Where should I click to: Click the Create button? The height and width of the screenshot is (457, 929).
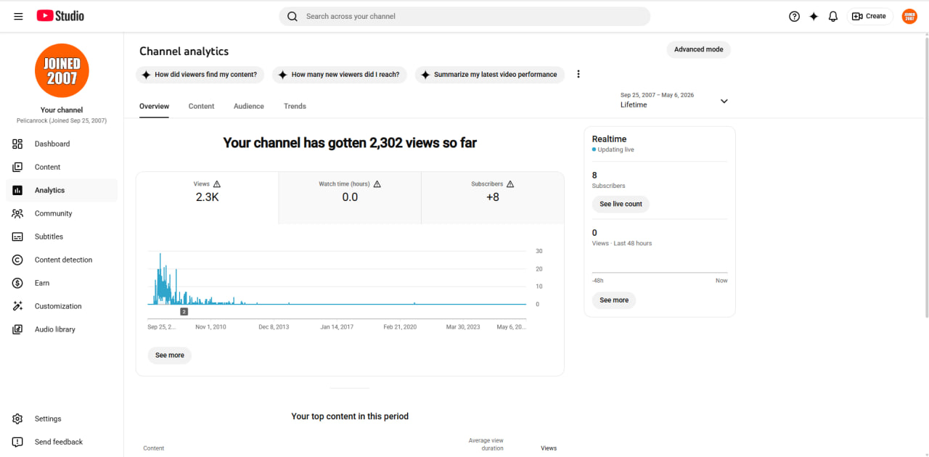pyautogui.click(x=869, y=16)
